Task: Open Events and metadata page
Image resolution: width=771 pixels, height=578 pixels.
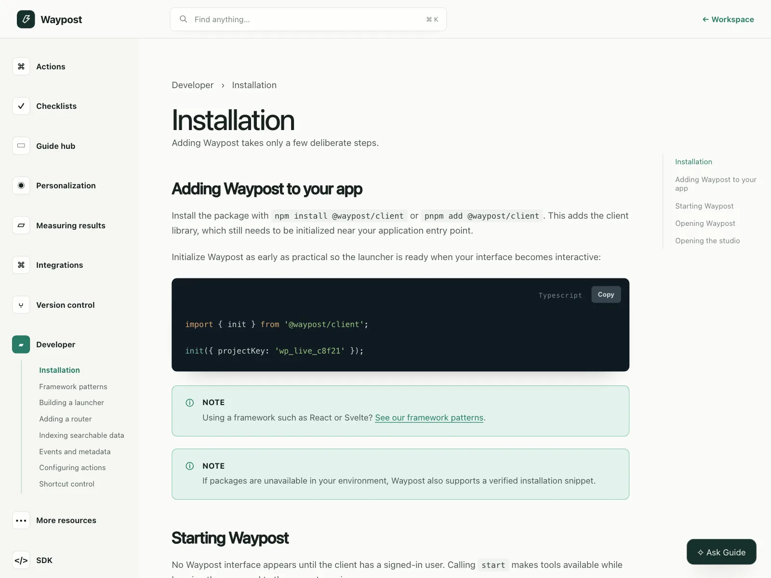Action: coord(75,451)
